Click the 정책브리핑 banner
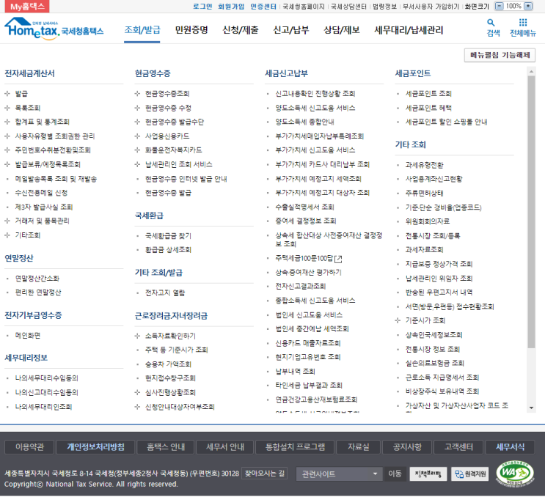Viewport: 545px width, 497px height. point(428,474)
